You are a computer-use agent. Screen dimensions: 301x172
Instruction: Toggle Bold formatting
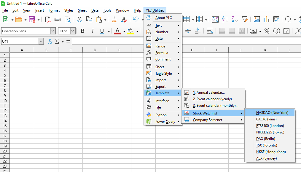click(82, 31)
